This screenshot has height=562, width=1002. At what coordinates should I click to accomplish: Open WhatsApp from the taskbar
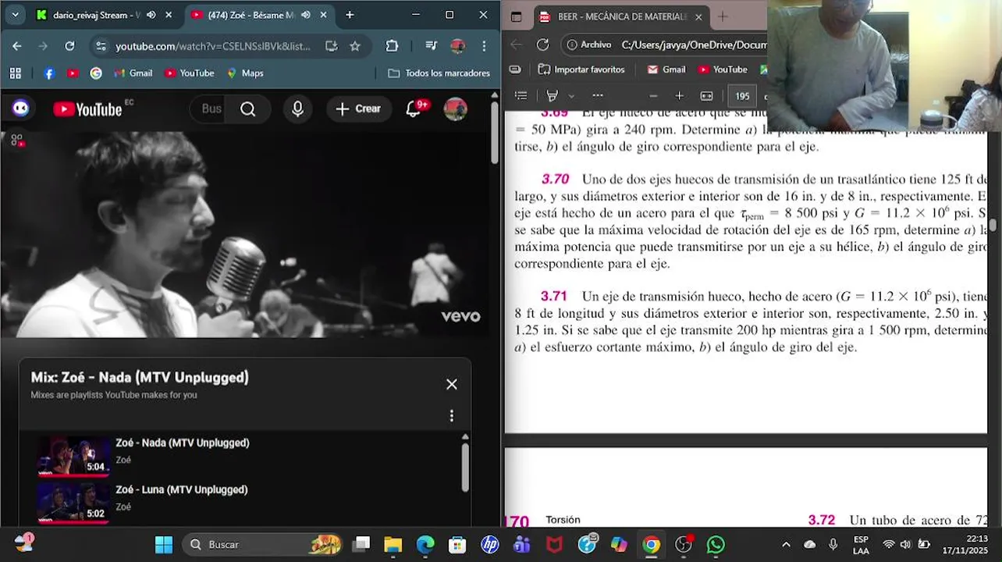click(716, 544)
